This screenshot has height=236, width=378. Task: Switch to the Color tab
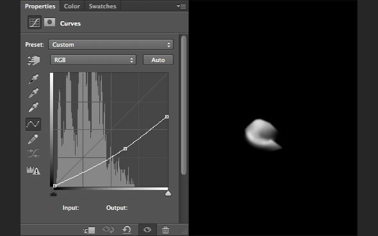72,6
